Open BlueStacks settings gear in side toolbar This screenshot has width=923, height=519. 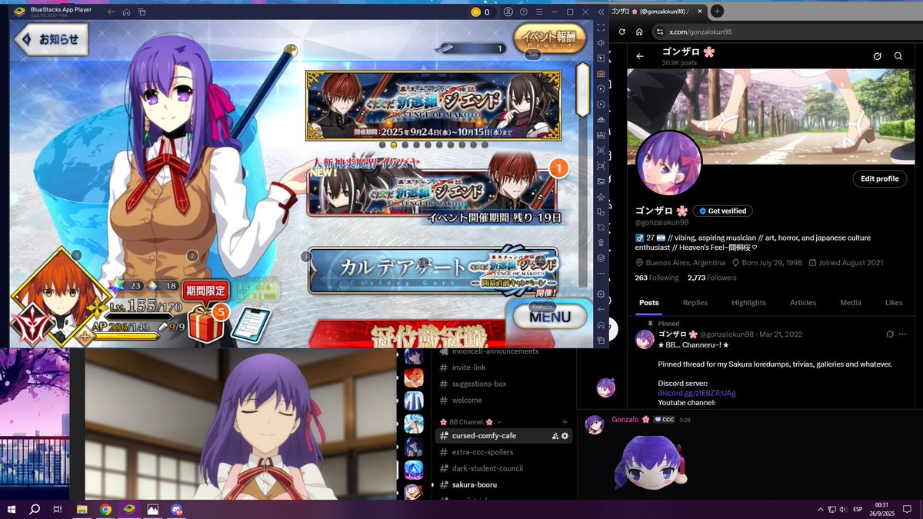click(601, 294)
